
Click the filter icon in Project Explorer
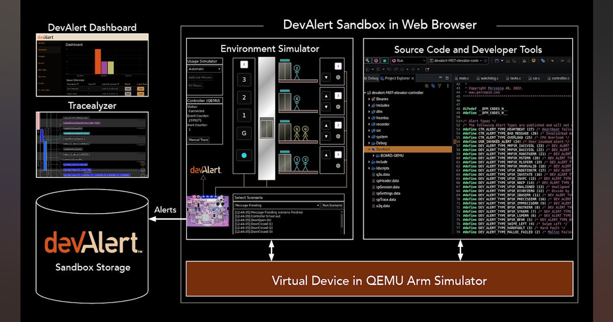click(439, 85)
